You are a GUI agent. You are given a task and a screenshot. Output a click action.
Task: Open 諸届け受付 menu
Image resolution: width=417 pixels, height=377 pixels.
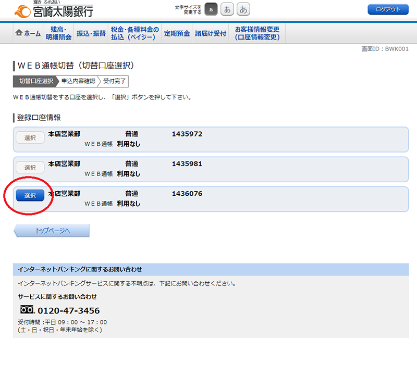[x=211, y=33]
